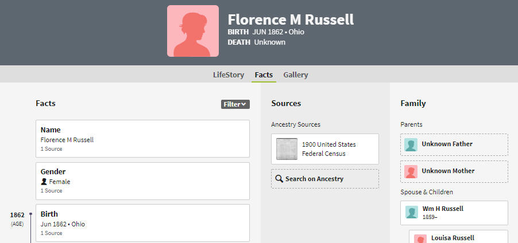Open the Gender fact card

click(143, 181)
